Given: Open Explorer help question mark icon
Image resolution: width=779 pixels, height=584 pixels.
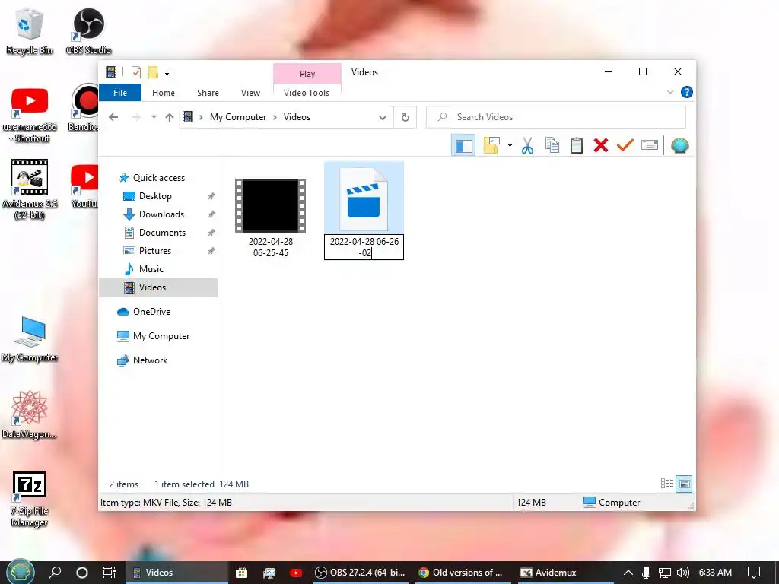Looking at the screenshot, I should (687, 92).
